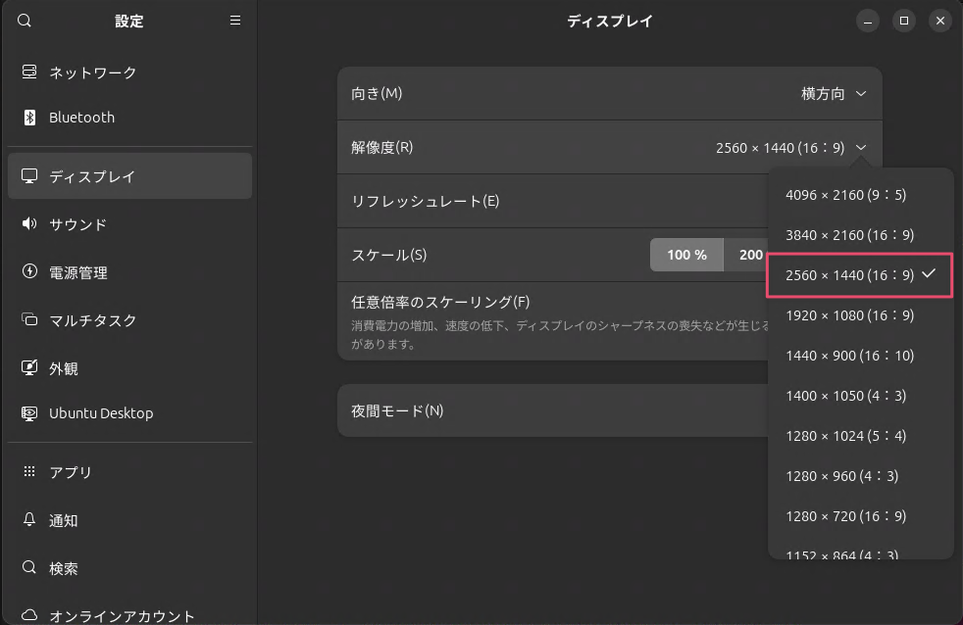Click the search magnifier icon in header
The width and height of the screenshot is (963, 625).
coord(25,21)
